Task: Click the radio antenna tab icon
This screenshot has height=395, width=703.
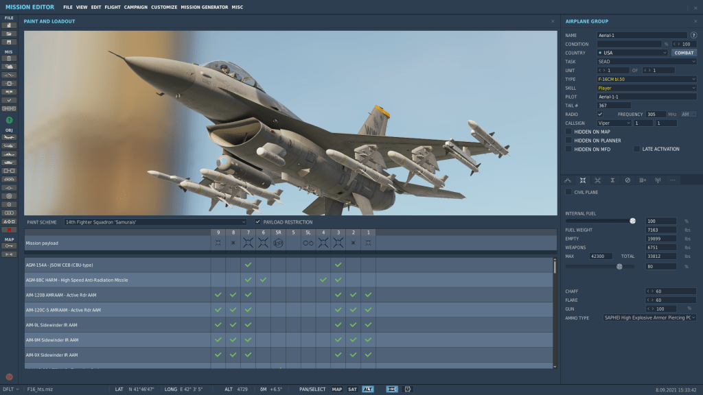Action: point(658,180)
